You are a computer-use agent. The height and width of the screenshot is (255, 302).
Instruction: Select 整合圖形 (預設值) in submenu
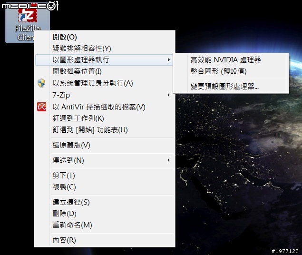click(x=231, y=71)
